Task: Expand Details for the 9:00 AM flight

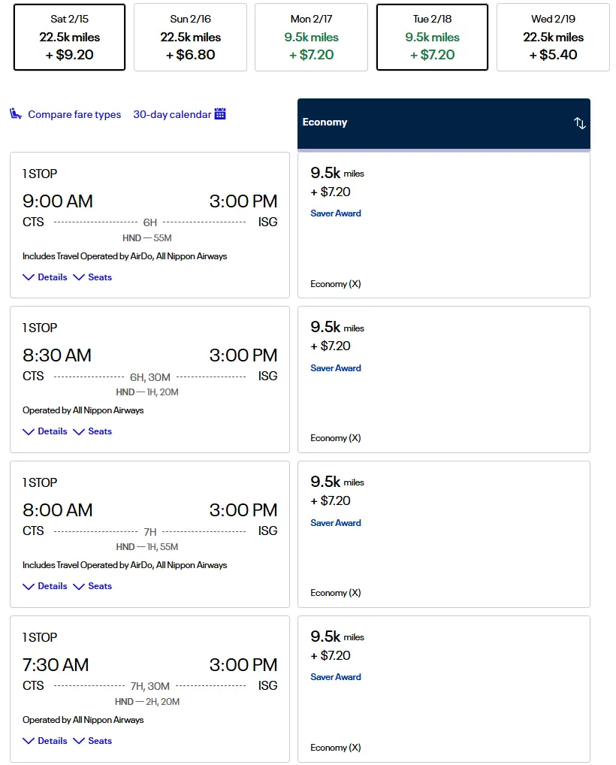Action: point(45,277)
